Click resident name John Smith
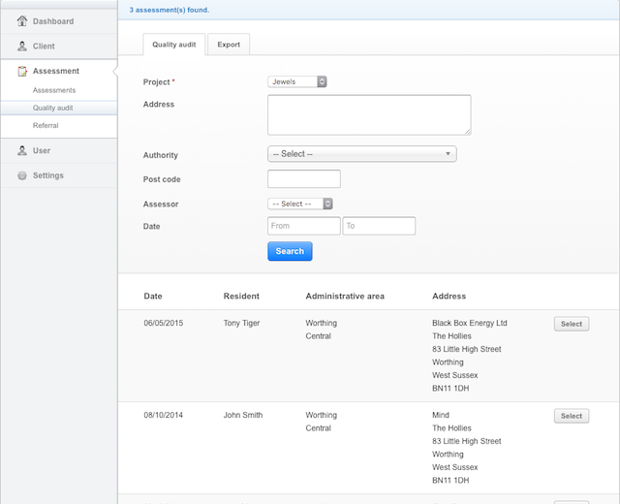 click(243, 415)
